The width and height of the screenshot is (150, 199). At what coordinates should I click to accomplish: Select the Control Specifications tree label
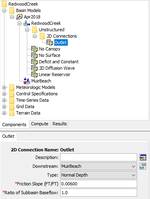pyautogui.click(x=37, y=94)
